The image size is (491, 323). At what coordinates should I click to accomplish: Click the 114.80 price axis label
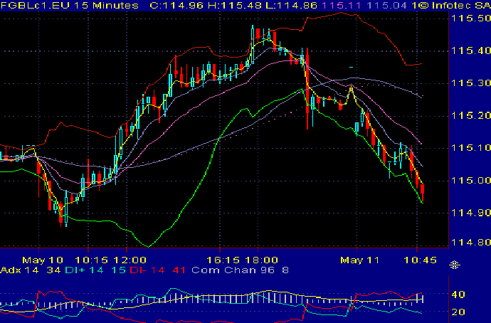pos(470,242)
